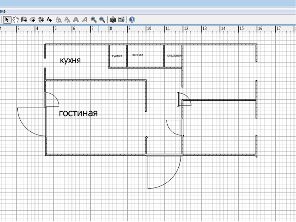Activate the pan hand tool
Viewport: 296px width, 222px height.
coord(16,19)
